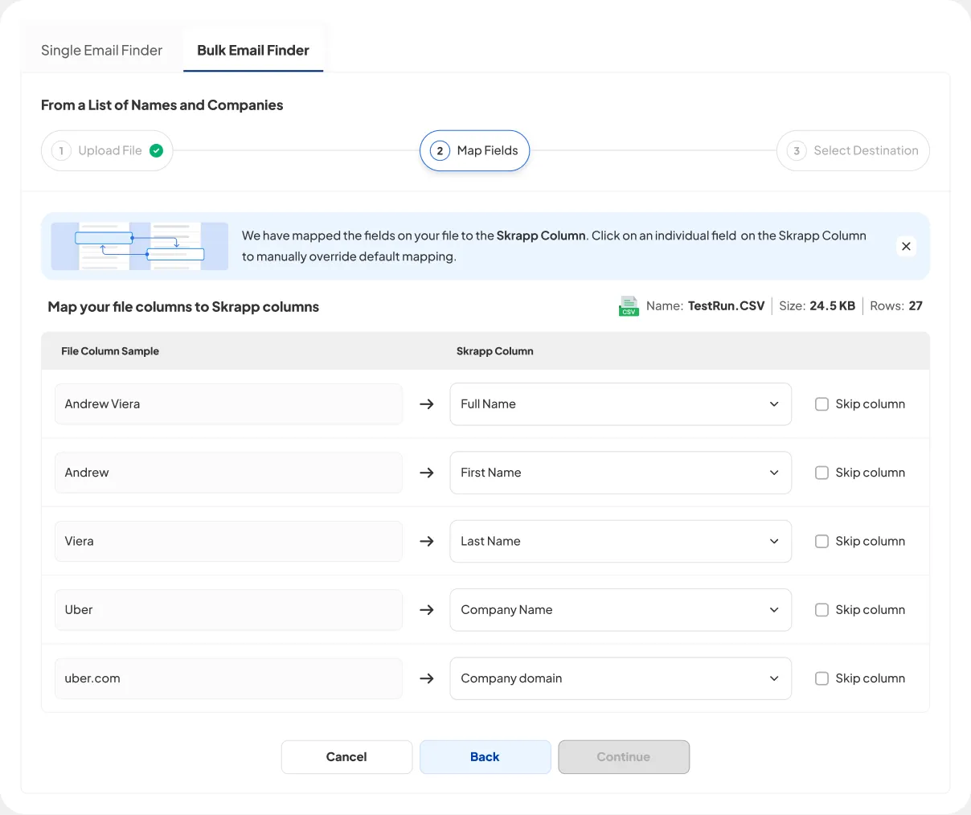Enable Skip column for Full Name row
The height and width of the screenshot is (815, 971).
pos(821,404)
